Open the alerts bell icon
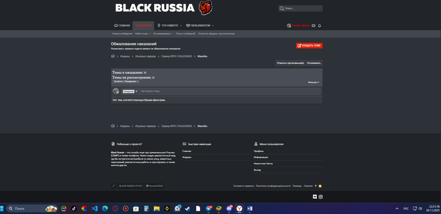This screenshot has width=441, height=214. (319, 26)
